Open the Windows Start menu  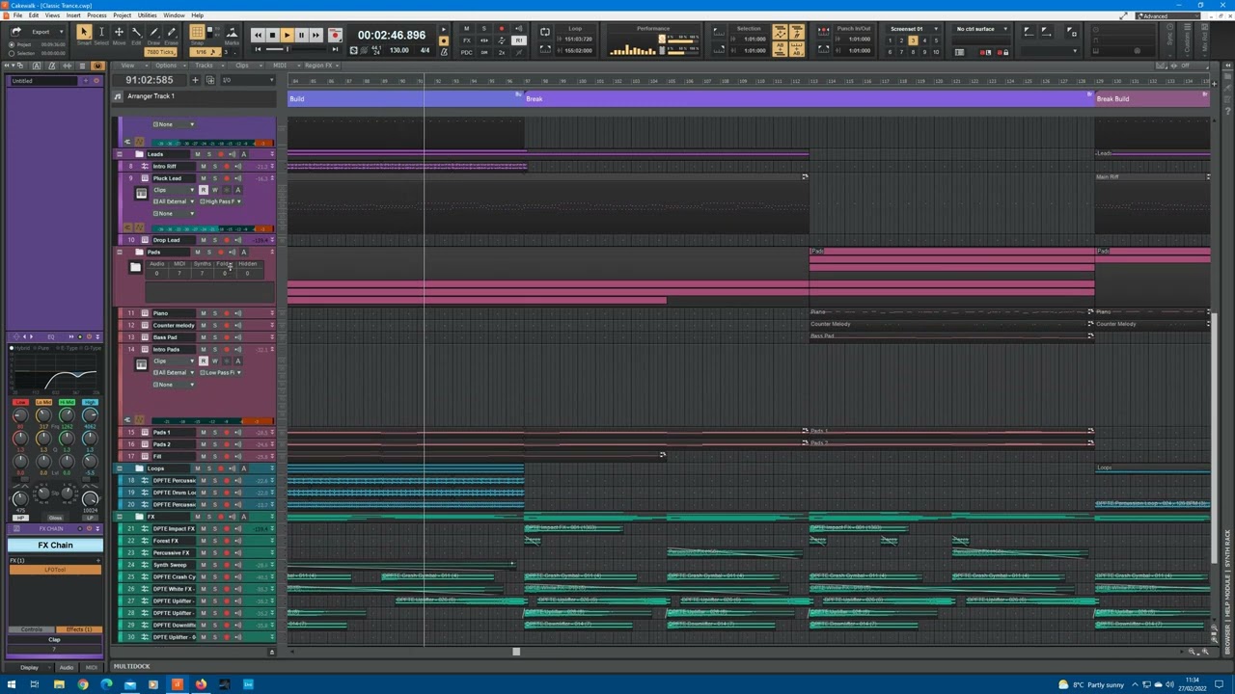tap(12, 685)
